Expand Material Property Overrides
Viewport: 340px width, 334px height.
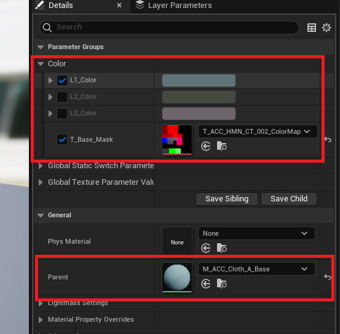click(41, 320)
